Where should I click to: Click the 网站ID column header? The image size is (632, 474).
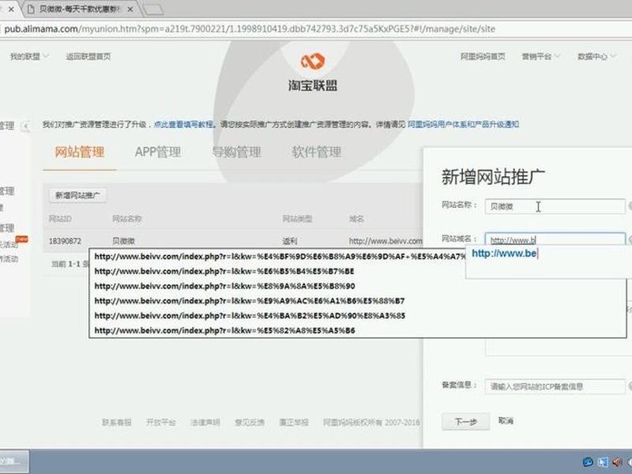(x=60, y=219)
